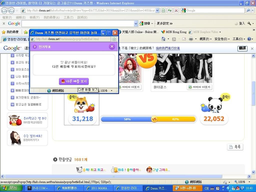Click the print icon in command bar
Image resolution: width=256 pixels, height=192 pixels.
coord(191,39)
